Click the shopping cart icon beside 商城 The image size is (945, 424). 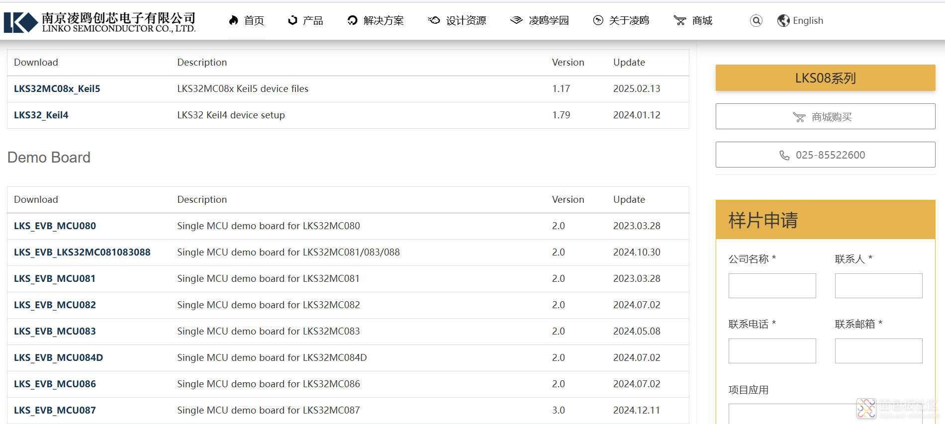679,20
